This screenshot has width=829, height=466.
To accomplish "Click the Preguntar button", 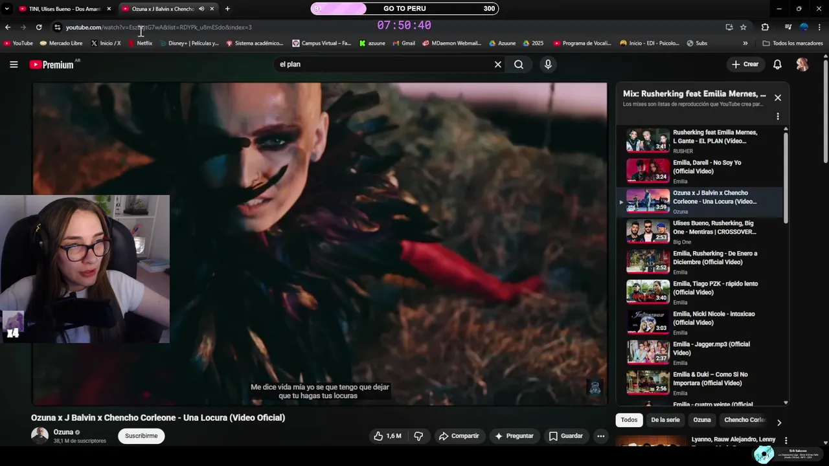I will [x=514, y=436].
